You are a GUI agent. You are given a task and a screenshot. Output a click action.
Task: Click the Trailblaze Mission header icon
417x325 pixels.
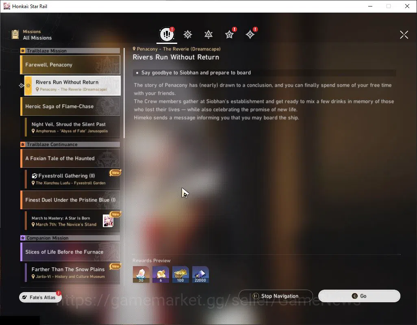click(23, 51)
